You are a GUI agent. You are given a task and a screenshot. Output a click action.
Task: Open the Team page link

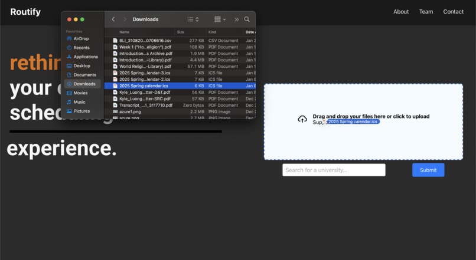coord(426,12)
